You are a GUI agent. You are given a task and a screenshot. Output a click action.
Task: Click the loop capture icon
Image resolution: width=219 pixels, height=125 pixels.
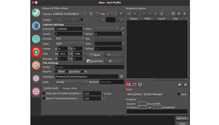(134, 84)
